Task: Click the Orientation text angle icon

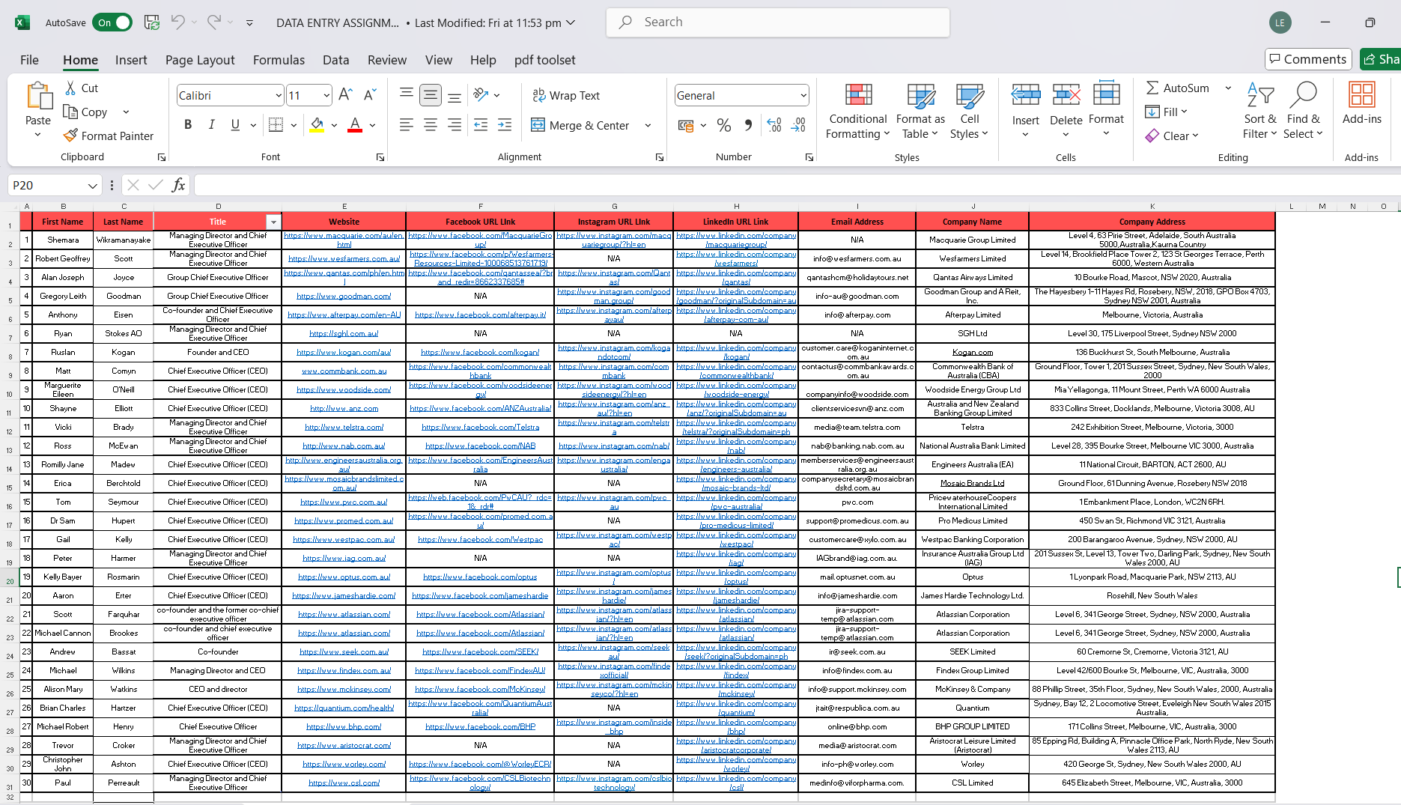Action: (x=481, y=95)
